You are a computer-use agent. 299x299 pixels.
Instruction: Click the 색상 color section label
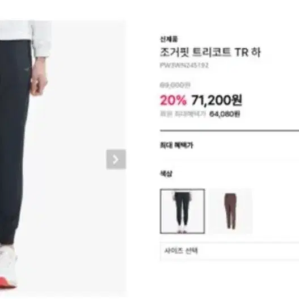(x=166, y=174)
